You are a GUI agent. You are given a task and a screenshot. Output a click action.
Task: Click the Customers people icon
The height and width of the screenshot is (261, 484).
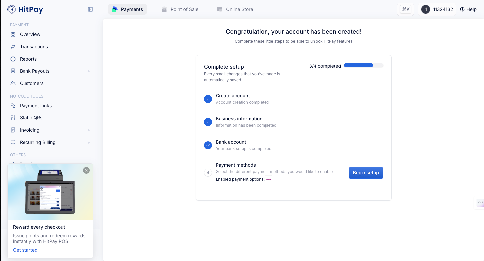pos(13,83)
